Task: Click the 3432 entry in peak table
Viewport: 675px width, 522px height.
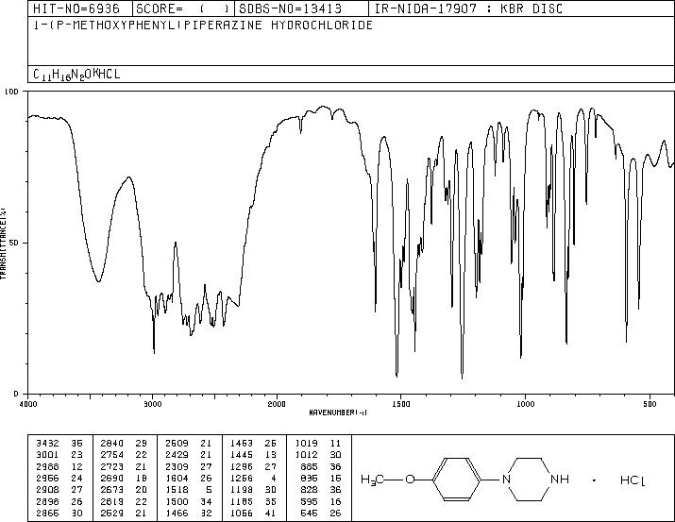Action: 45,441
